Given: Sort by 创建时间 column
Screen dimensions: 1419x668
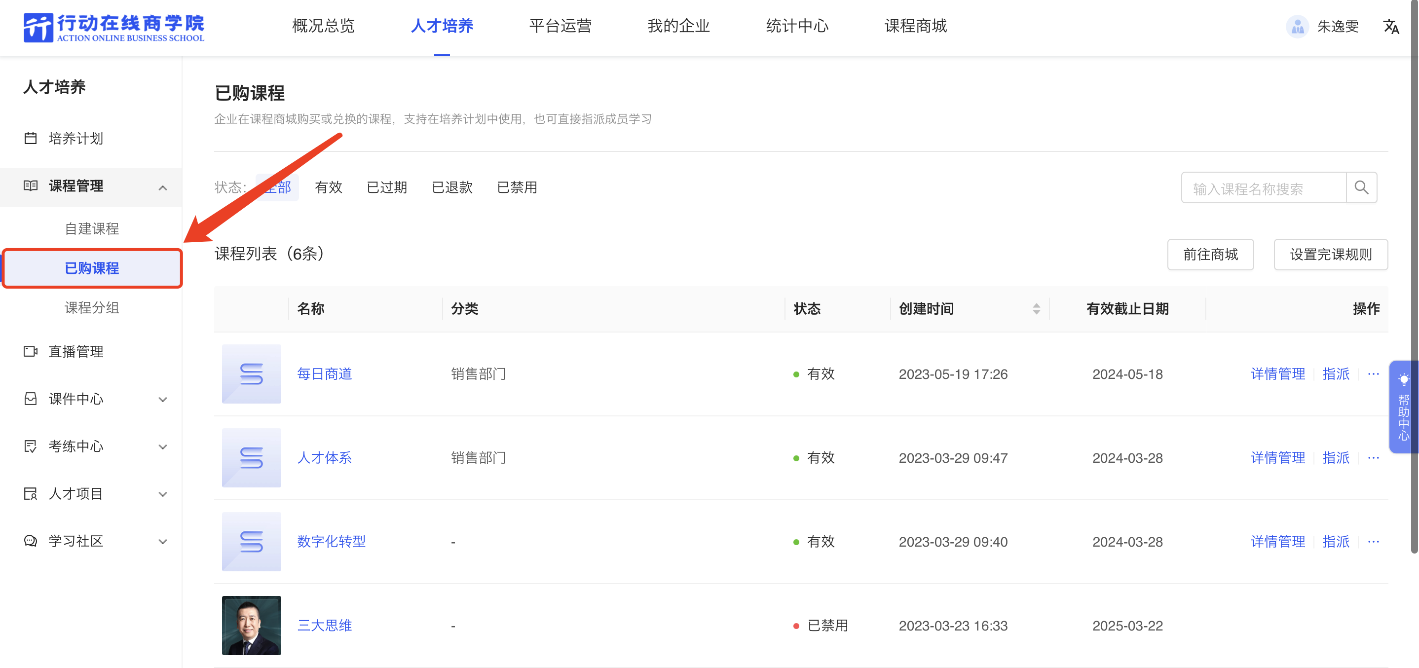Looking at the screenshot, I should (1036, 309).
